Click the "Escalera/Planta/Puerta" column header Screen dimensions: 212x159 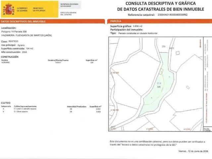click(58, 60)
